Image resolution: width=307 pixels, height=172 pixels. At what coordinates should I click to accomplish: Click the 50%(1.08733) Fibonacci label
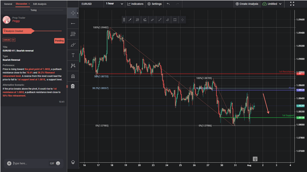pos(101,76)
